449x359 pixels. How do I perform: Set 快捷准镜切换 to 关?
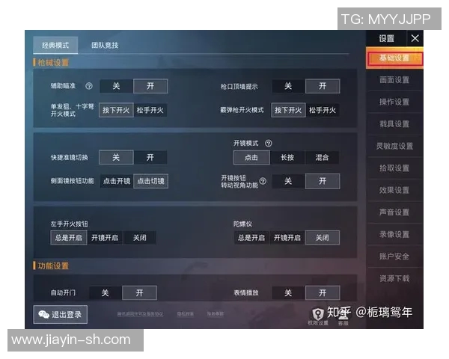point(116,157)
